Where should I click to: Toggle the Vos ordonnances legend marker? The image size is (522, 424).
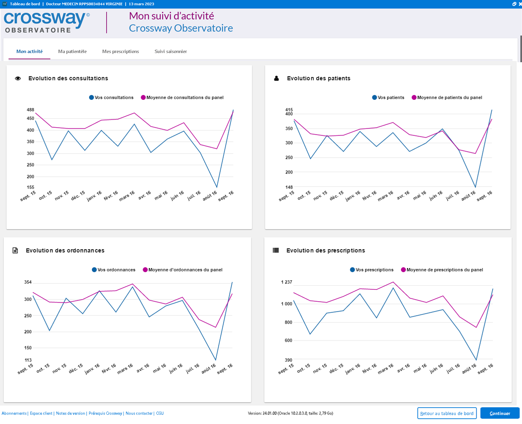pyautogui.click(x=94, y=270)
